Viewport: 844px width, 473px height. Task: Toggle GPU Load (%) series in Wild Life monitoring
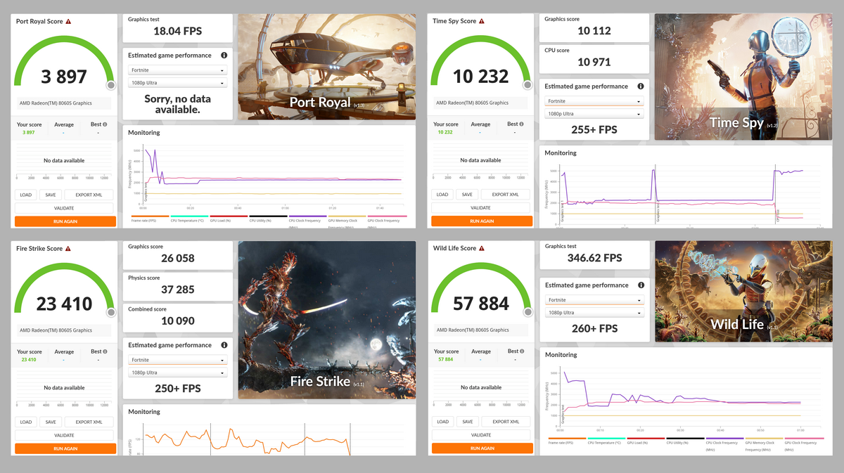(x=646, y=441)
